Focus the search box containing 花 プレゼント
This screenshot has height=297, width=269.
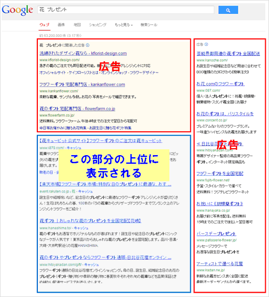pos(126,10)
